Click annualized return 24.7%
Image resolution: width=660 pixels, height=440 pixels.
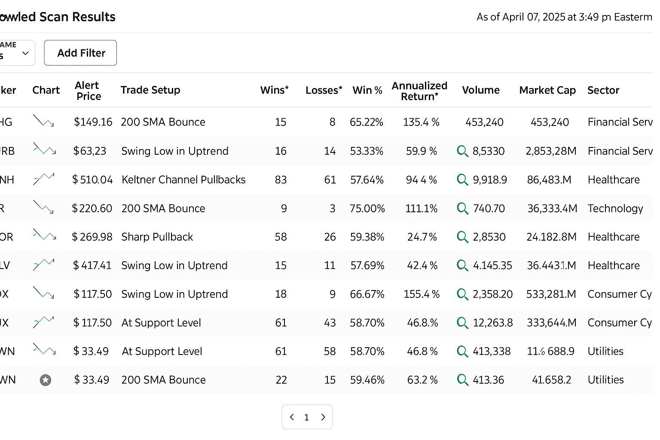click(x=422, y=237)
